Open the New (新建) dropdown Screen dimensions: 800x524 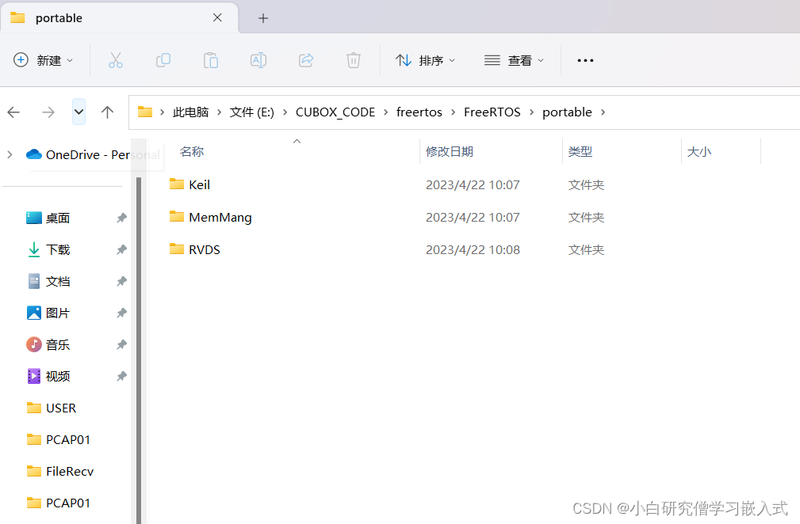[44, 60]
